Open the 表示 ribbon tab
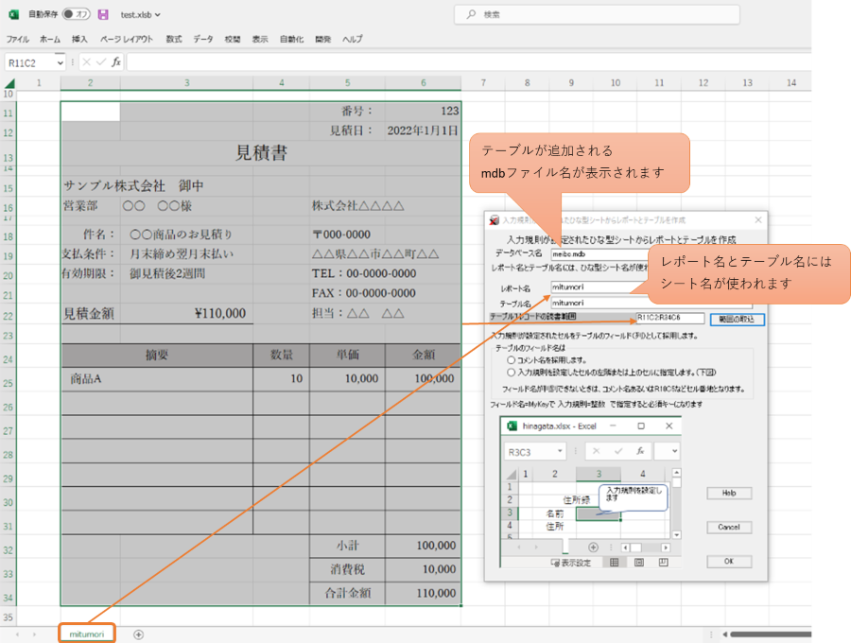 pos(260,39)
